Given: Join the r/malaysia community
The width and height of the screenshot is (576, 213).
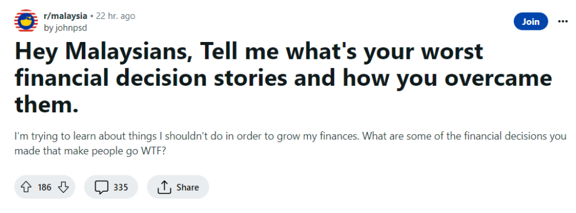Looking at the screenshot, I should point(531,21).
